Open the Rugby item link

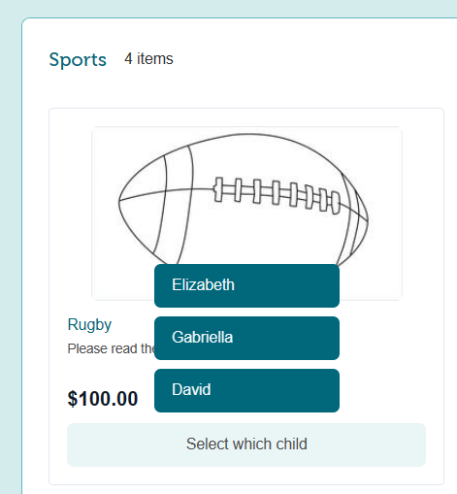click(x=89, y=325)
